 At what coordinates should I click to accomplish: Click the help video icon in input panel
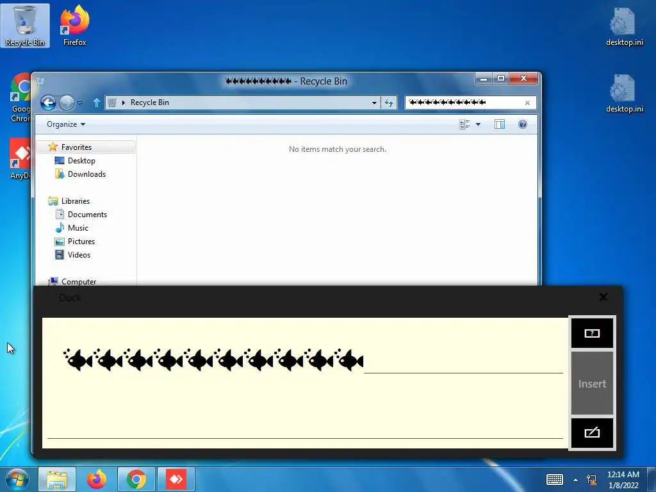tap(592, 333)
